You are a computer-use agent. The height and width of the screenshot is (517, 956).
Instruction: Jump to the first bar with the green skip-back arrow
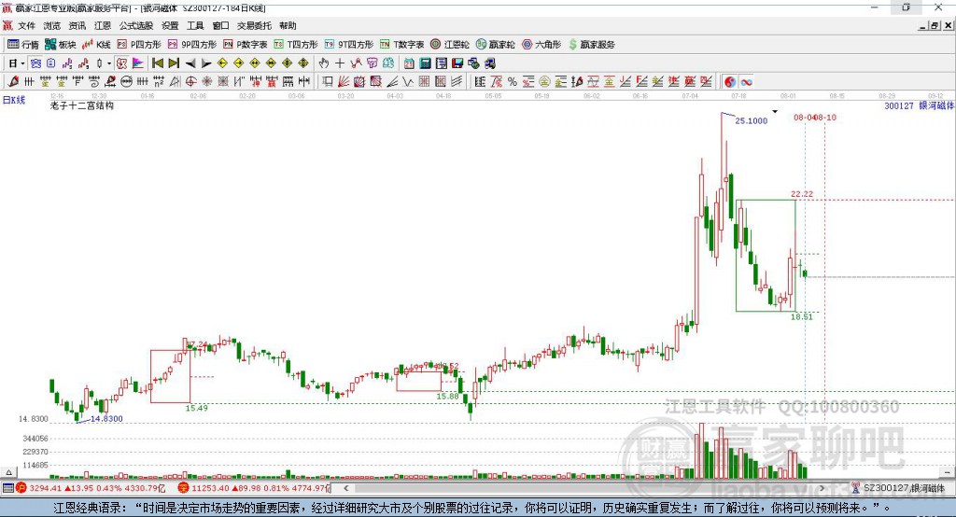157,63
